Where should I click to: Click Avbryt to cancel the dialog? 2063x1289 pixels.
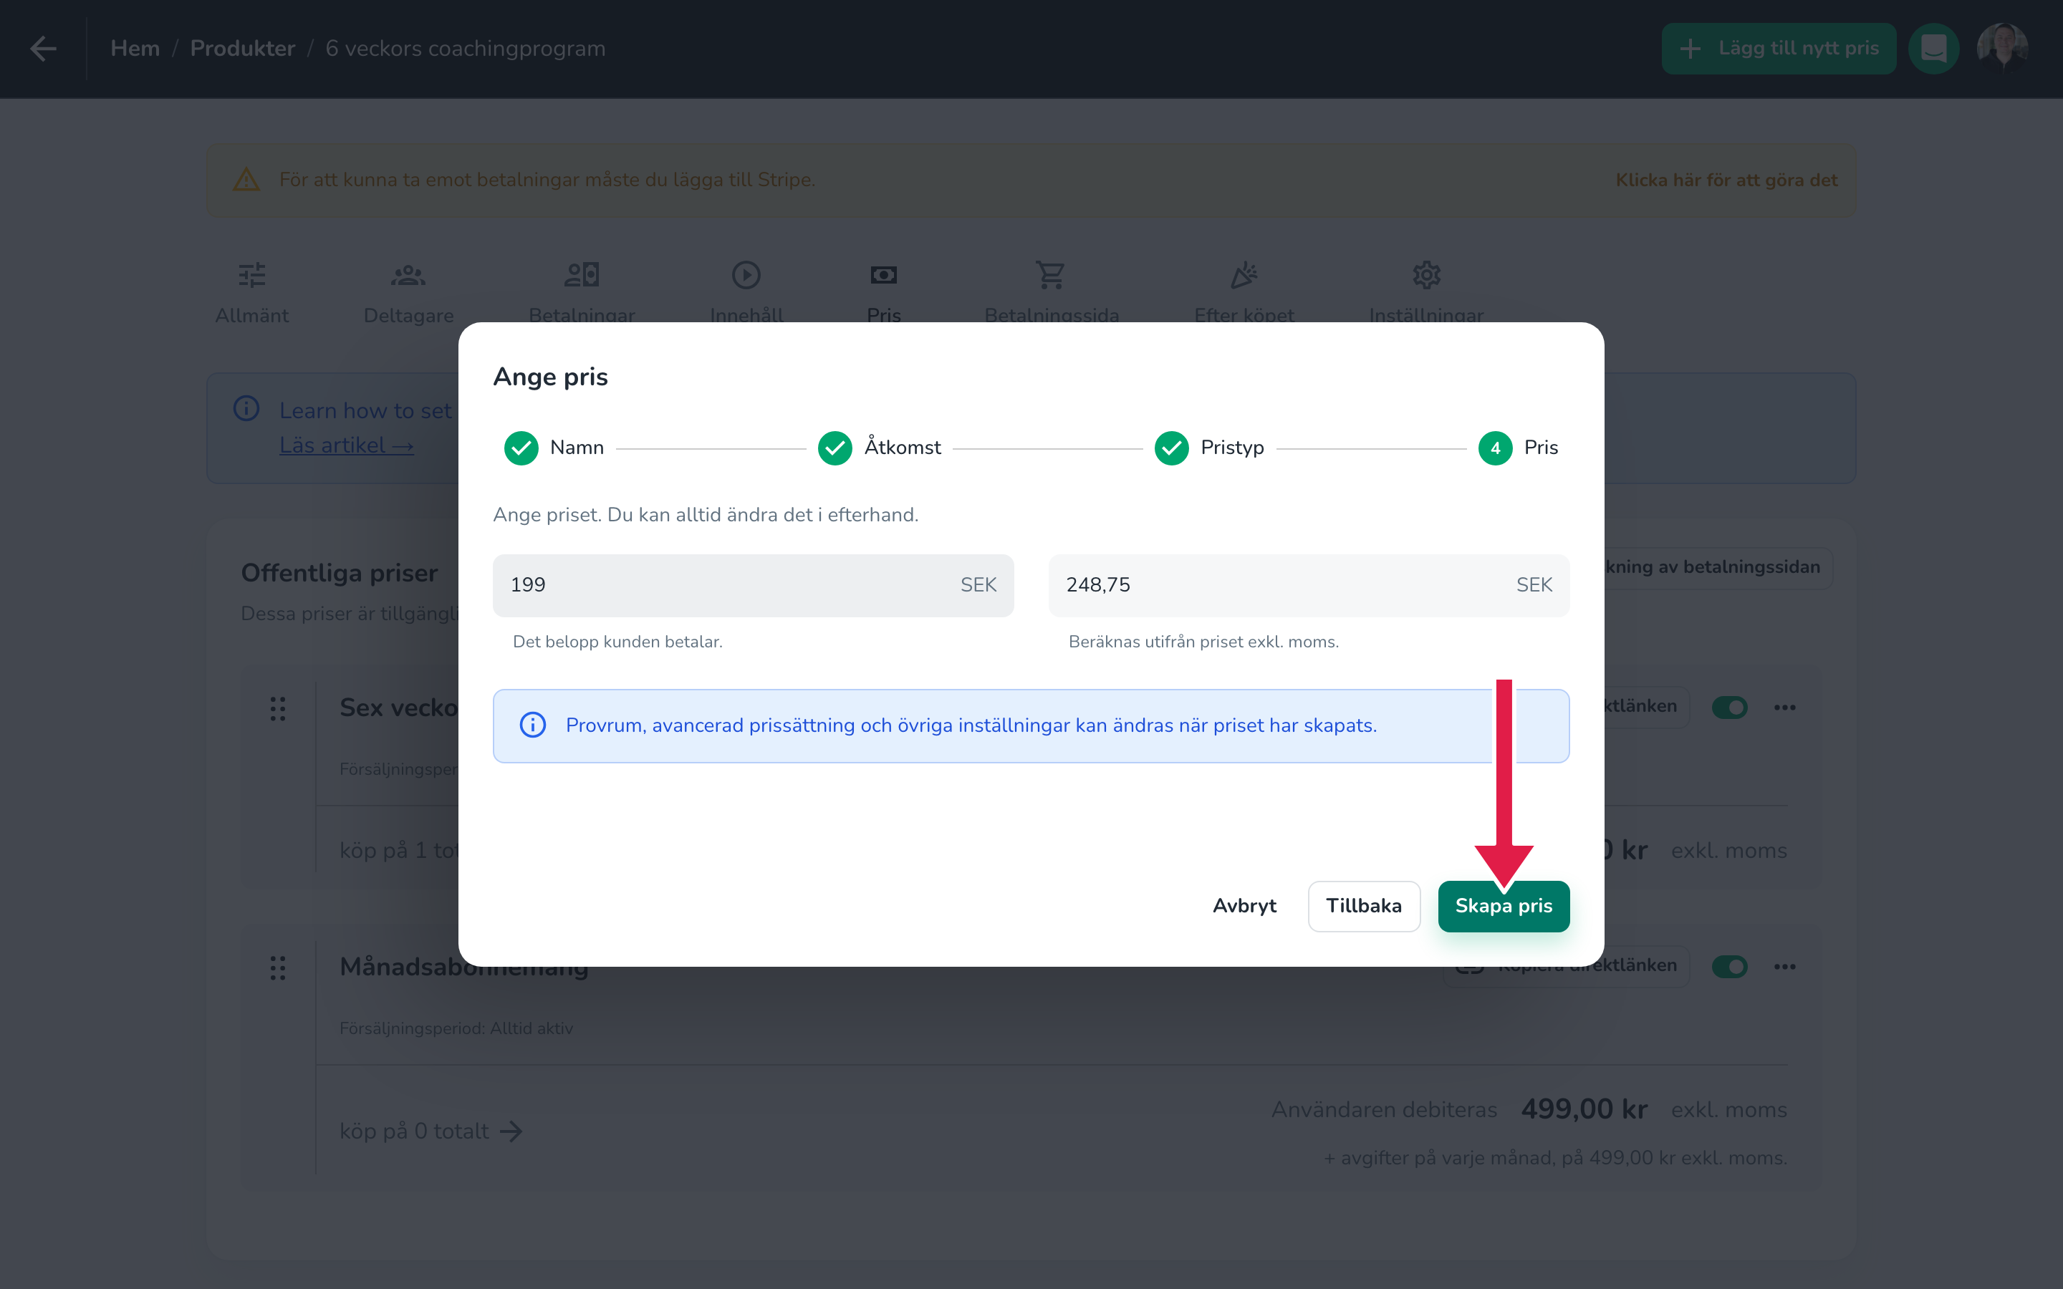coord(1245,906)
